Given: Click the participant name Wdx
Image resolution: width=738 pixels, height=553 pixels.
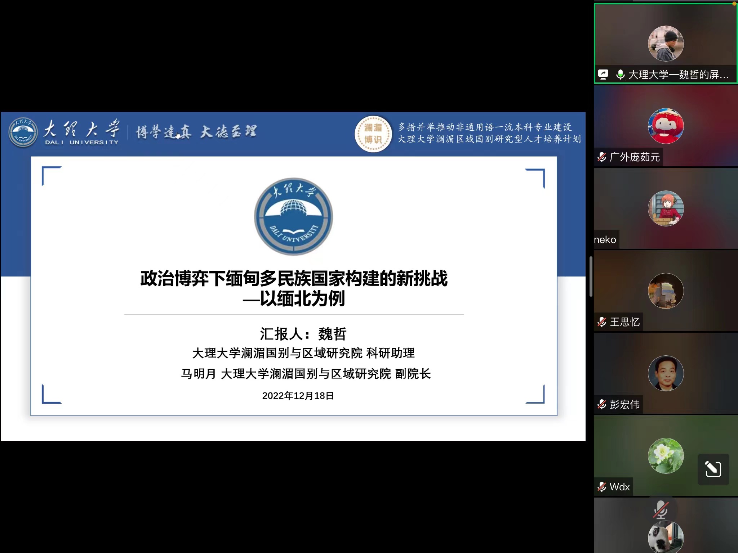Looking at the screenshot, I should [x=619, y=487].
